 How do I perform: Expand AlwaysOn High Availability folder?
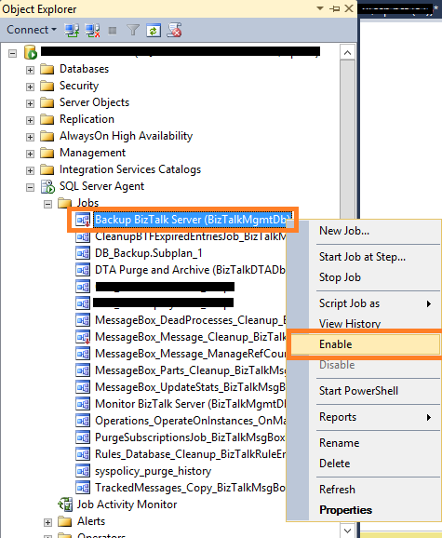point(30,137)
